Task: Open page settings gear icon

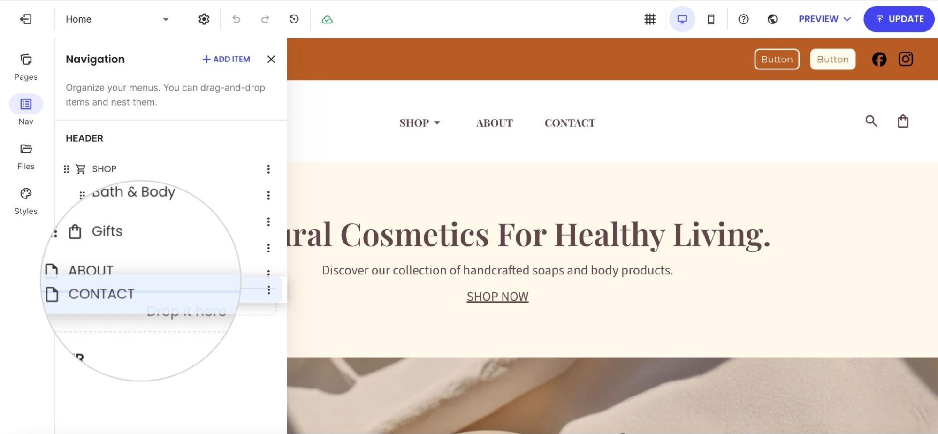Action: pos(204,19)
